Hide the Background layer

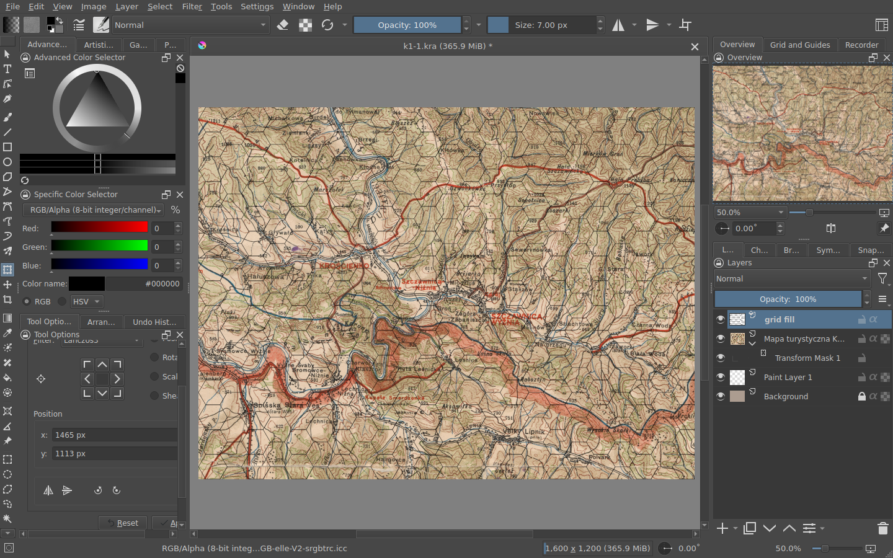721,396
